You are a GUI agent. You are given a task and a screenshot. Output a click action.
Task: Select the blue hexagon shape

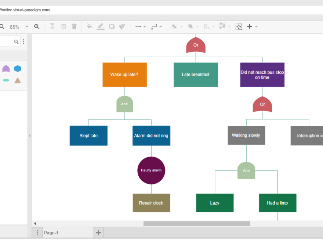pos(18,68)
